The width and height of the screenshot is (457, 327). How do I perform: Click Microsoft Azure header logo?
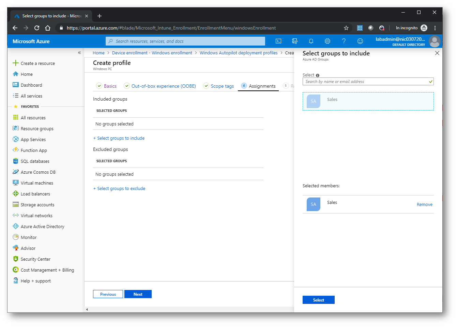[31, 41]
